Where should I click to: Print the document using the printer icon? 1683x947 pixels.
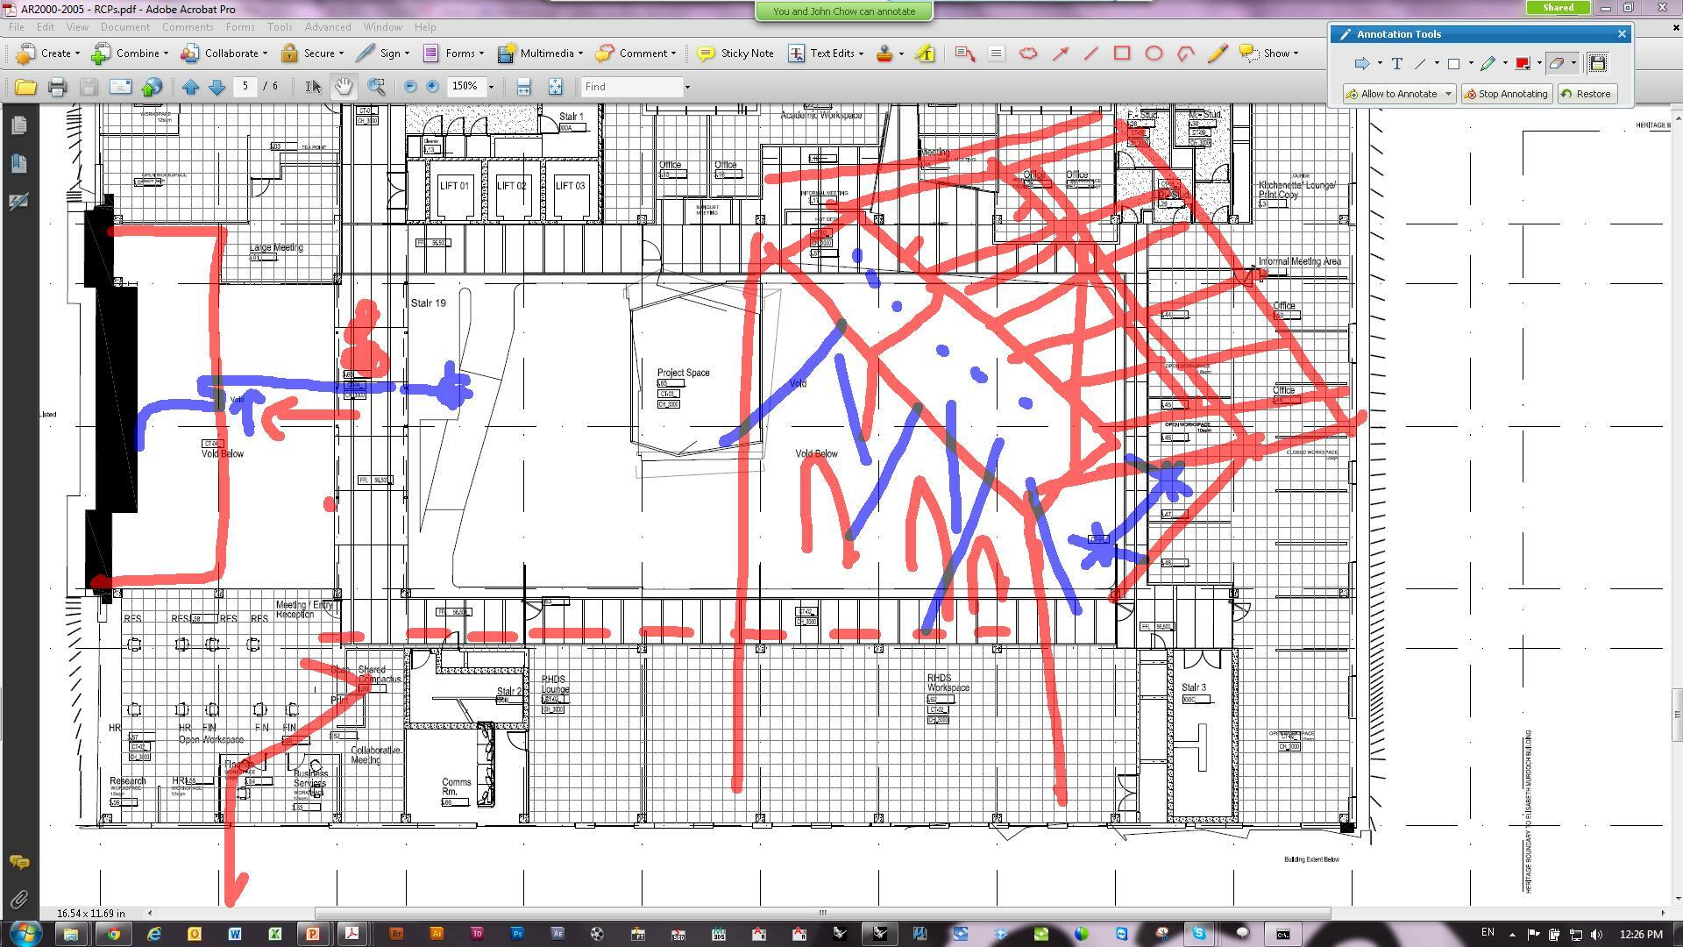58,87
